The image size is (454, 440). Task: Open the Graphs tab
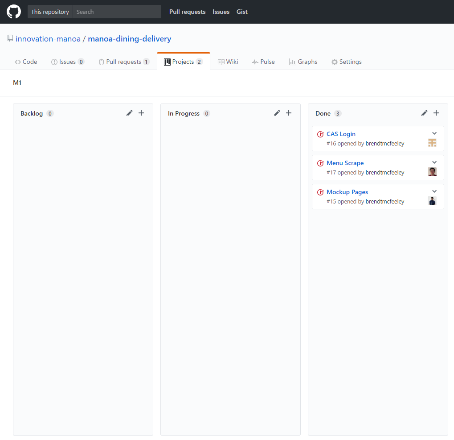[x=303, y=62]
